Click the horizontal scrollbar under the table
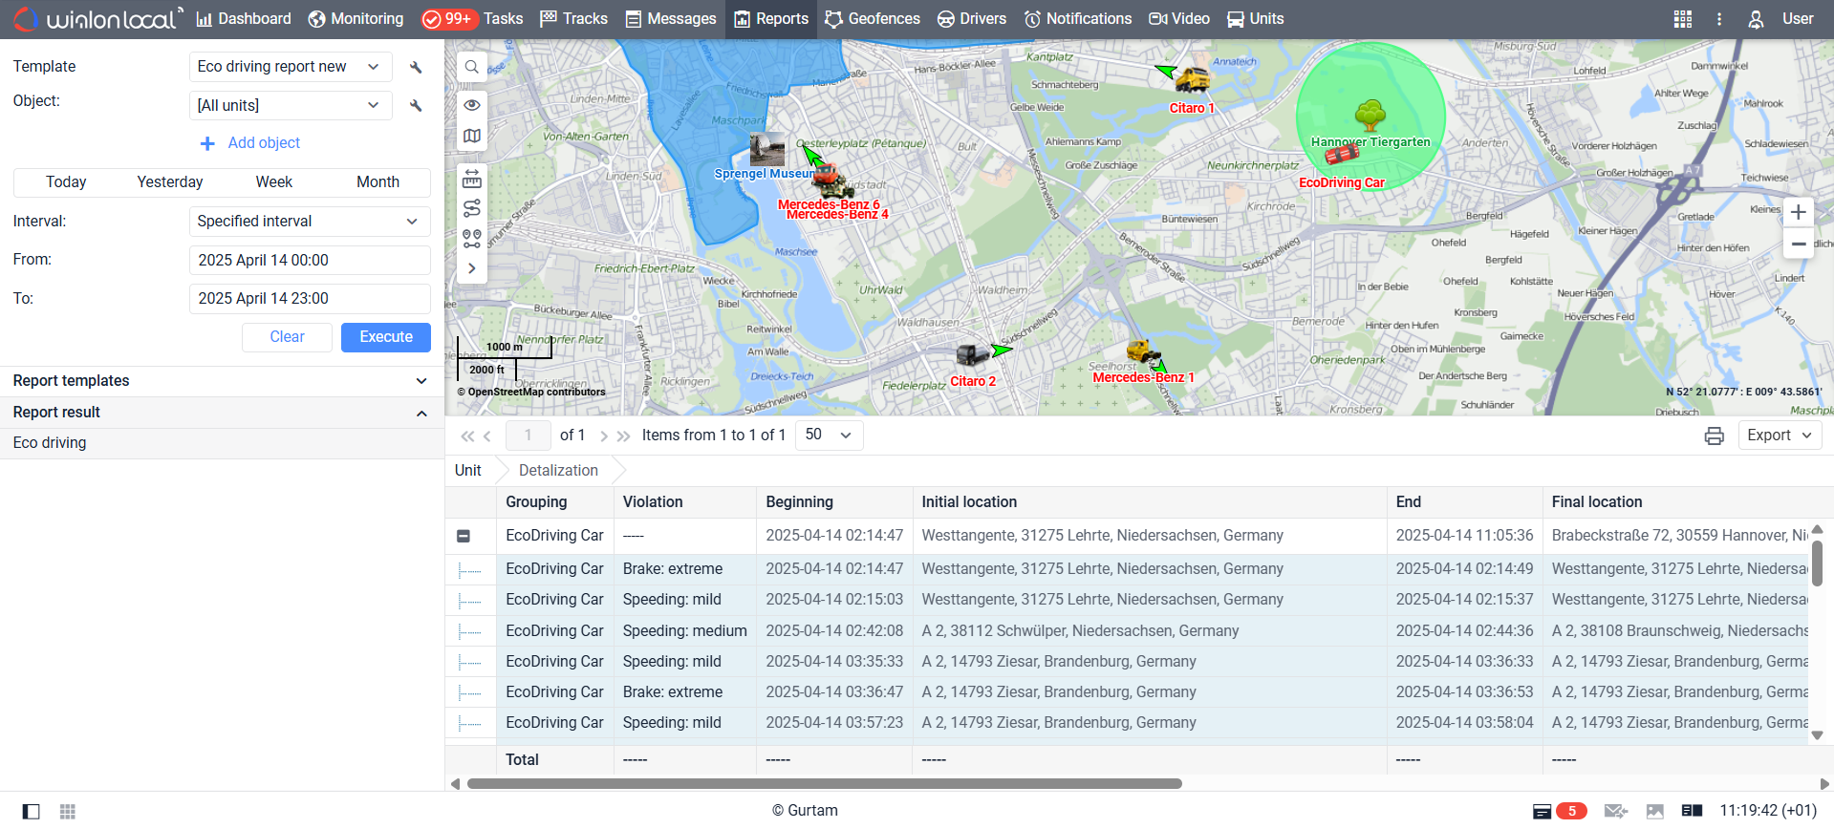The width and height of the screenshot is (1834, 829). pyautogui.click(x=824, y=783)
